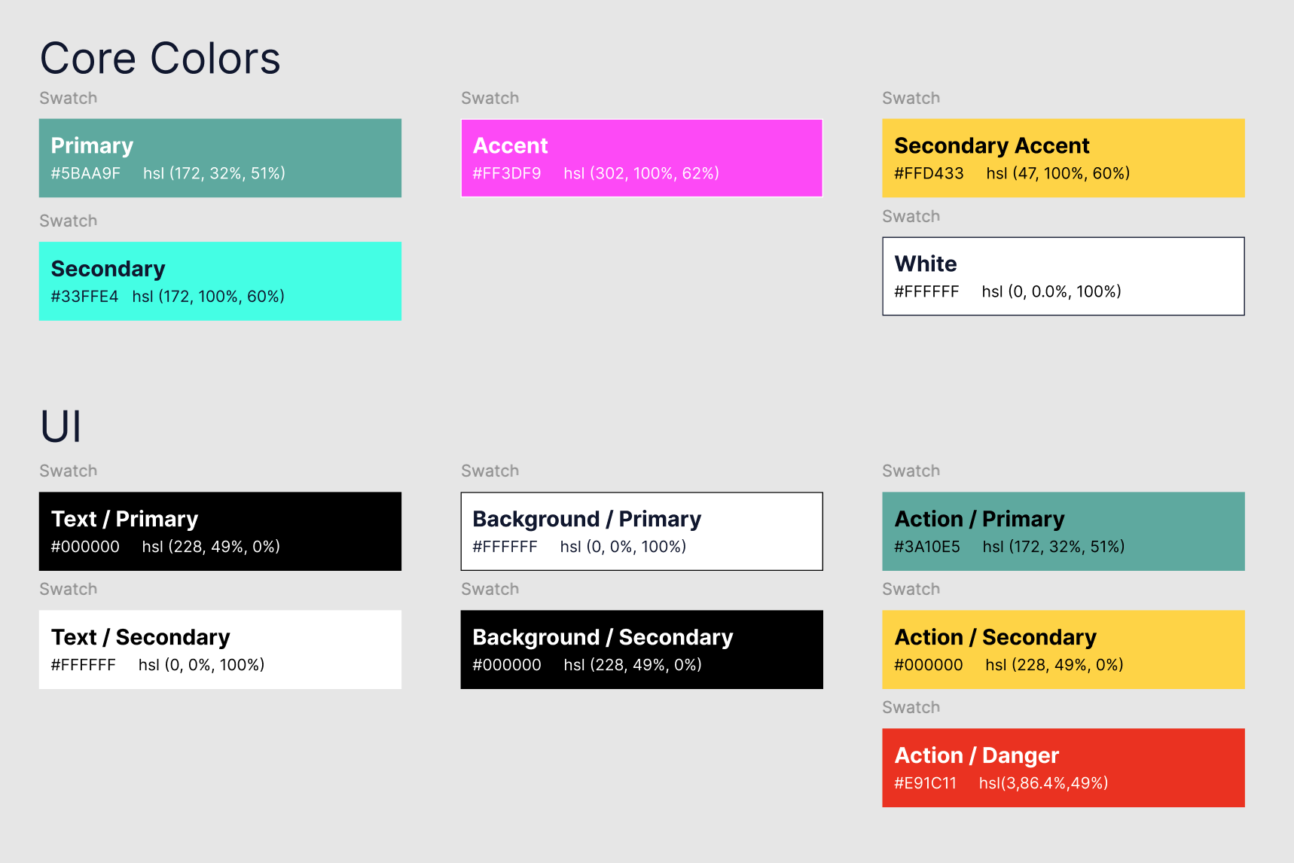Select the Action / Primary teal swatch

[x=1063, y=531]
